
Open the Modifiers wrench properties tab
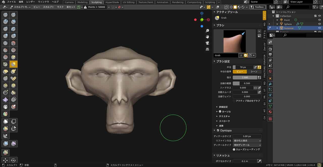point(270,84)
